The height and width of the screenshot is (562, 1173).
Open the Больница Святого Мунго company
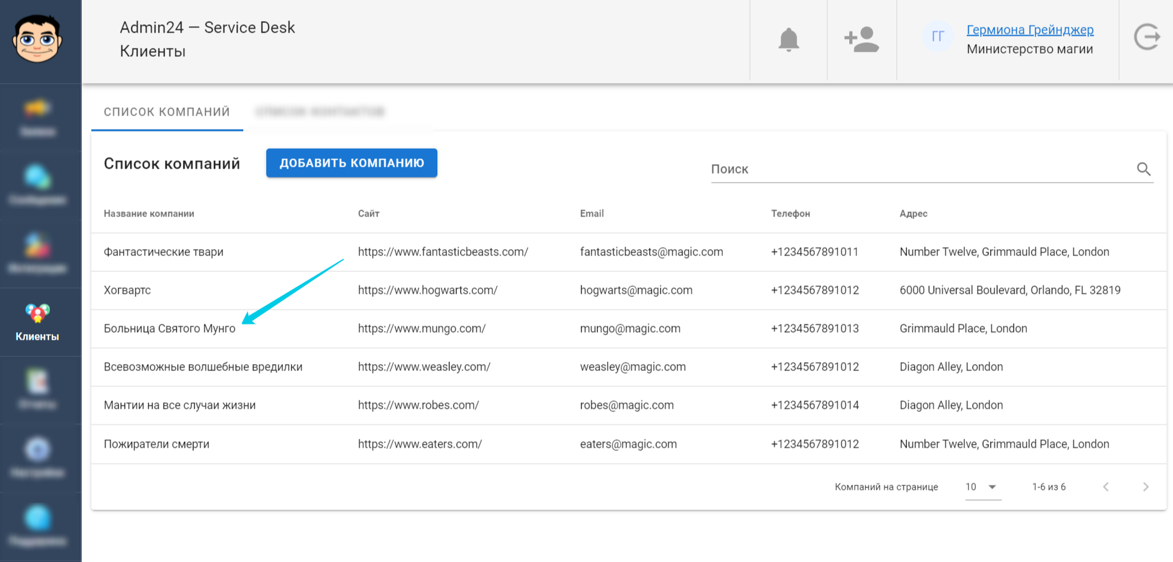[170, 329]
